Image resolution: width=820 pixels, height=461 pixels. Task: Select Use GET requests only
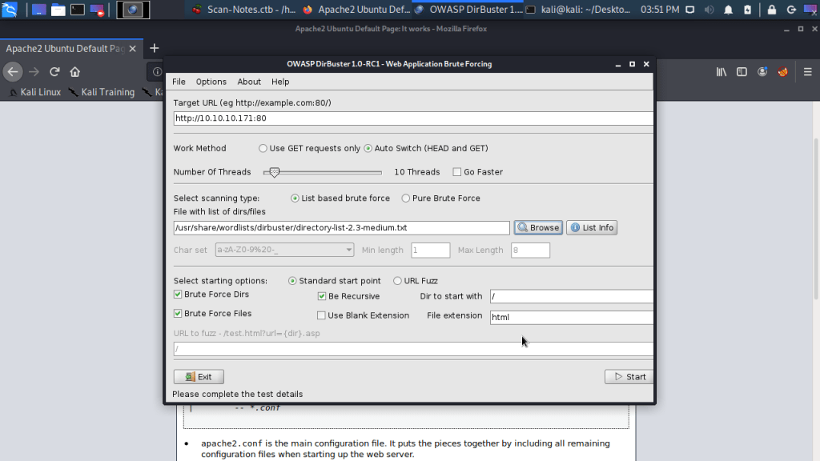pyautogui.click(x=263, y=148)
